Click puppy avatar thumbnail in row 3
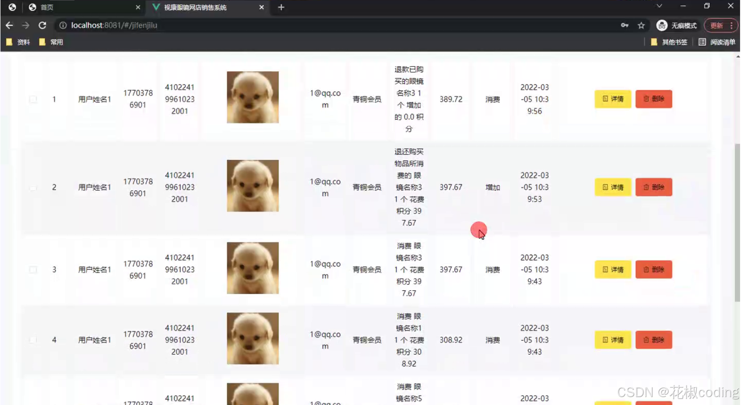Screen dimensions: 741x405 pyautogui.click(x=252, y=268)
